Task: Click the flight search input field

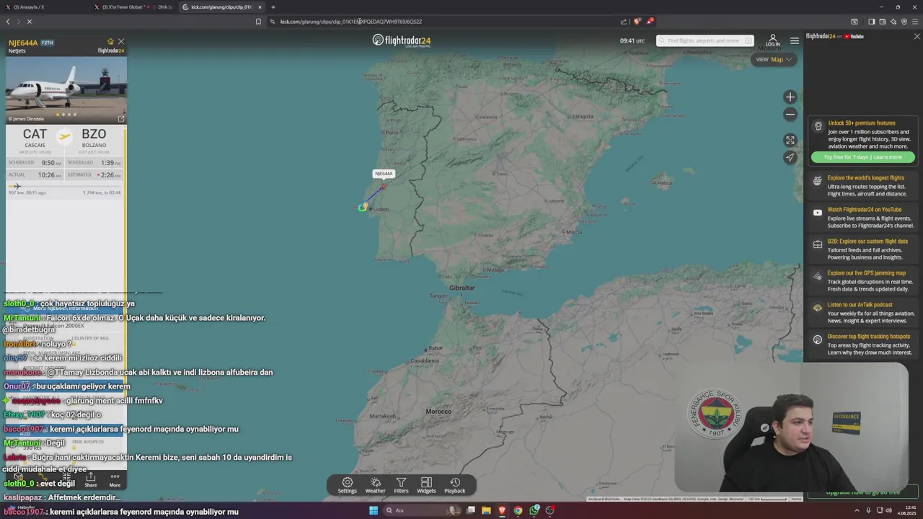Action: click(x=705, y=40)
